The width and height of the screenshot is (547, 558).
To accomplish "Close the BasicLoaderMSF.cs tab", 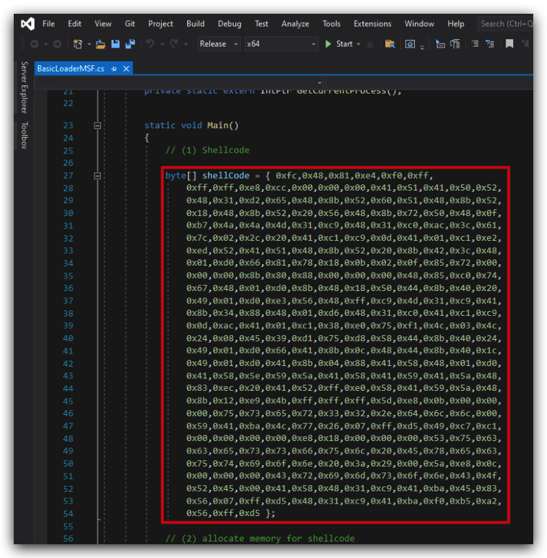I will [126, 69].
